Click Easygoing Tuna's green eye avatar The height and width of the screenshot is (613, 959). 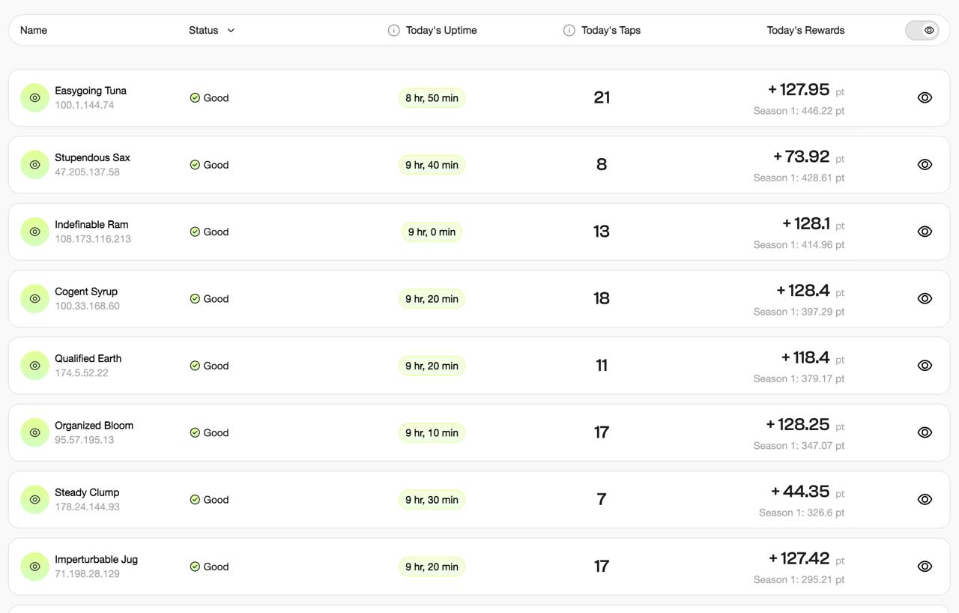coord(34,98)
